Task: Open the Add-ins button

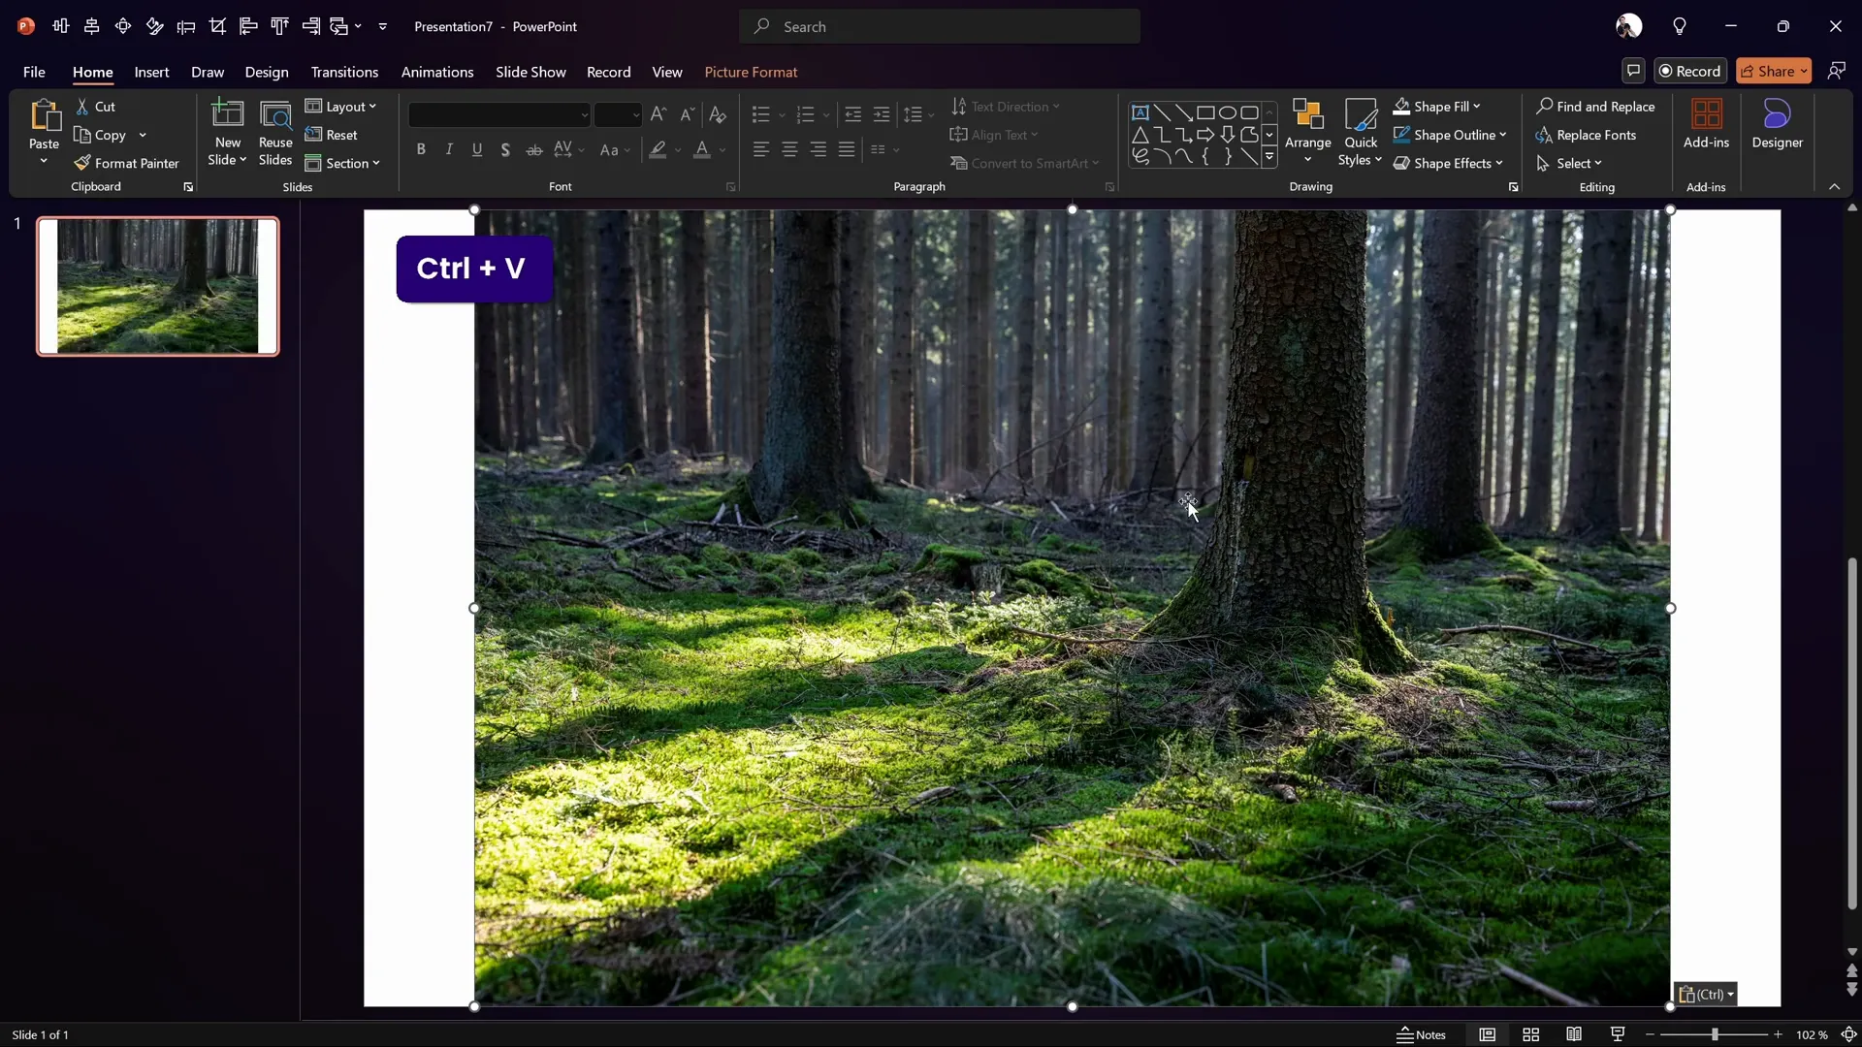Action: click(x=1706, y=124)
